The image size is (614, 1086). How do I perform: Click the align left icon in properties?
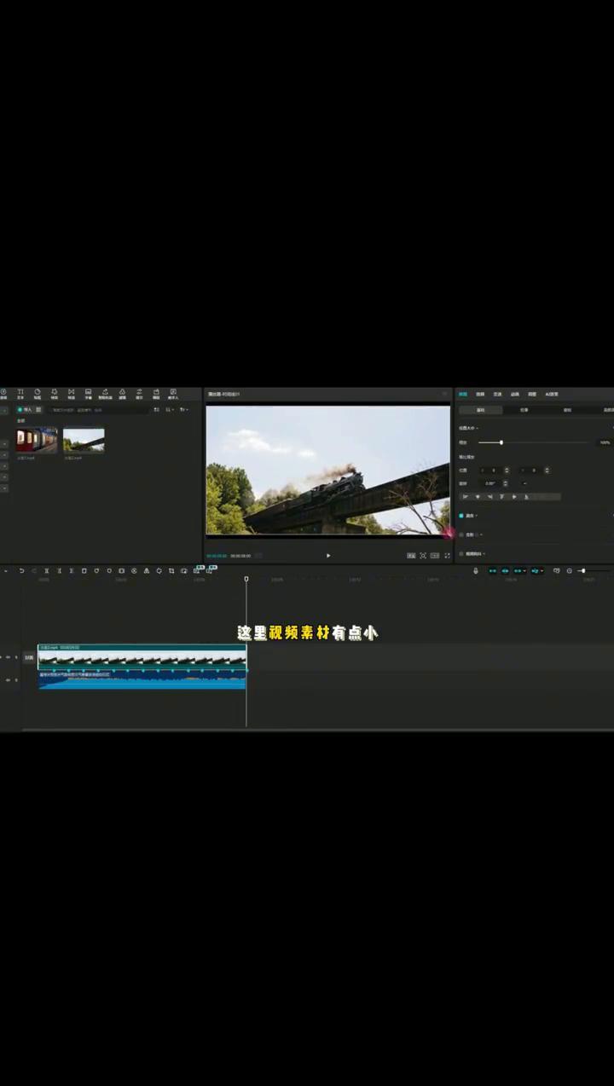point(465,496)
